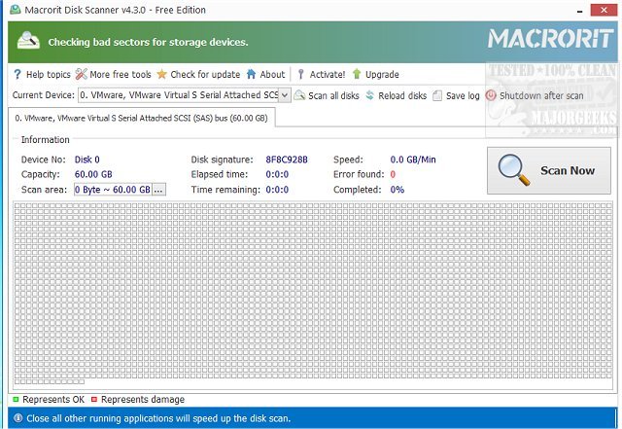Click the Macrorit app icon in title bar
622x429 pixels.
point(16,10)
